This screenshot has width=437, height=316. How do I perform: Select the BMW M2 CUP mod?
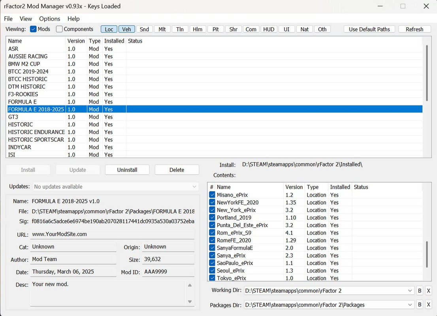(215, 64)
